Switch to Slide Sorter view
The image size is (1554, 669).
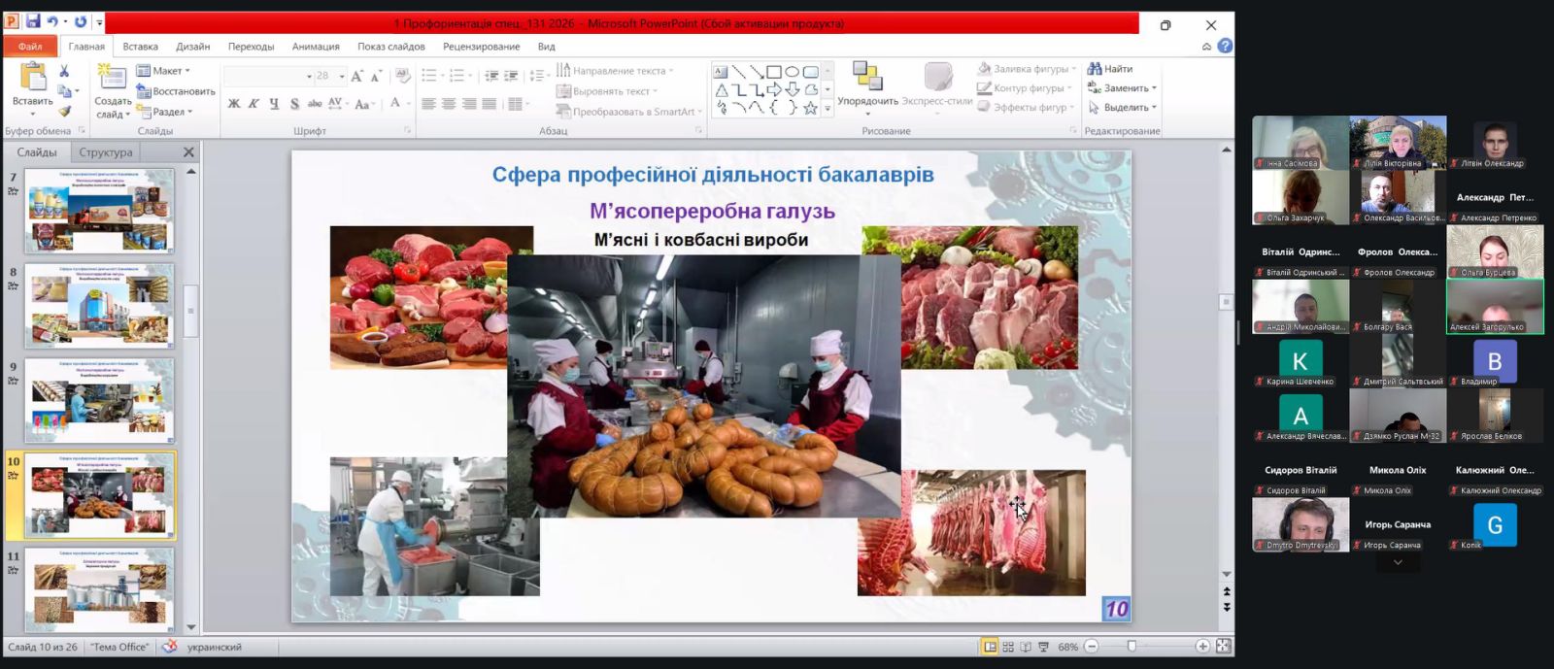coord(1008,647)
